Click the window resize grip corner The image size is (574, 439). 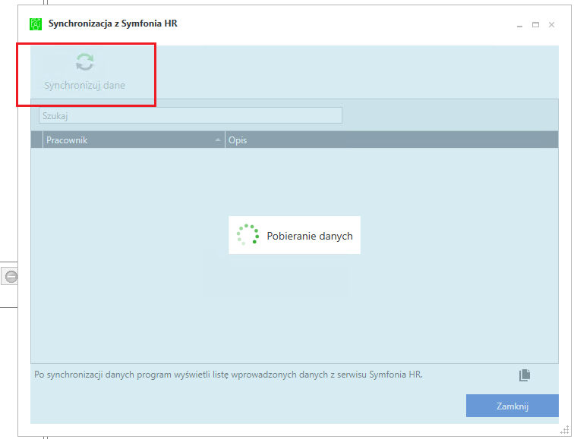tap(565, 430)
